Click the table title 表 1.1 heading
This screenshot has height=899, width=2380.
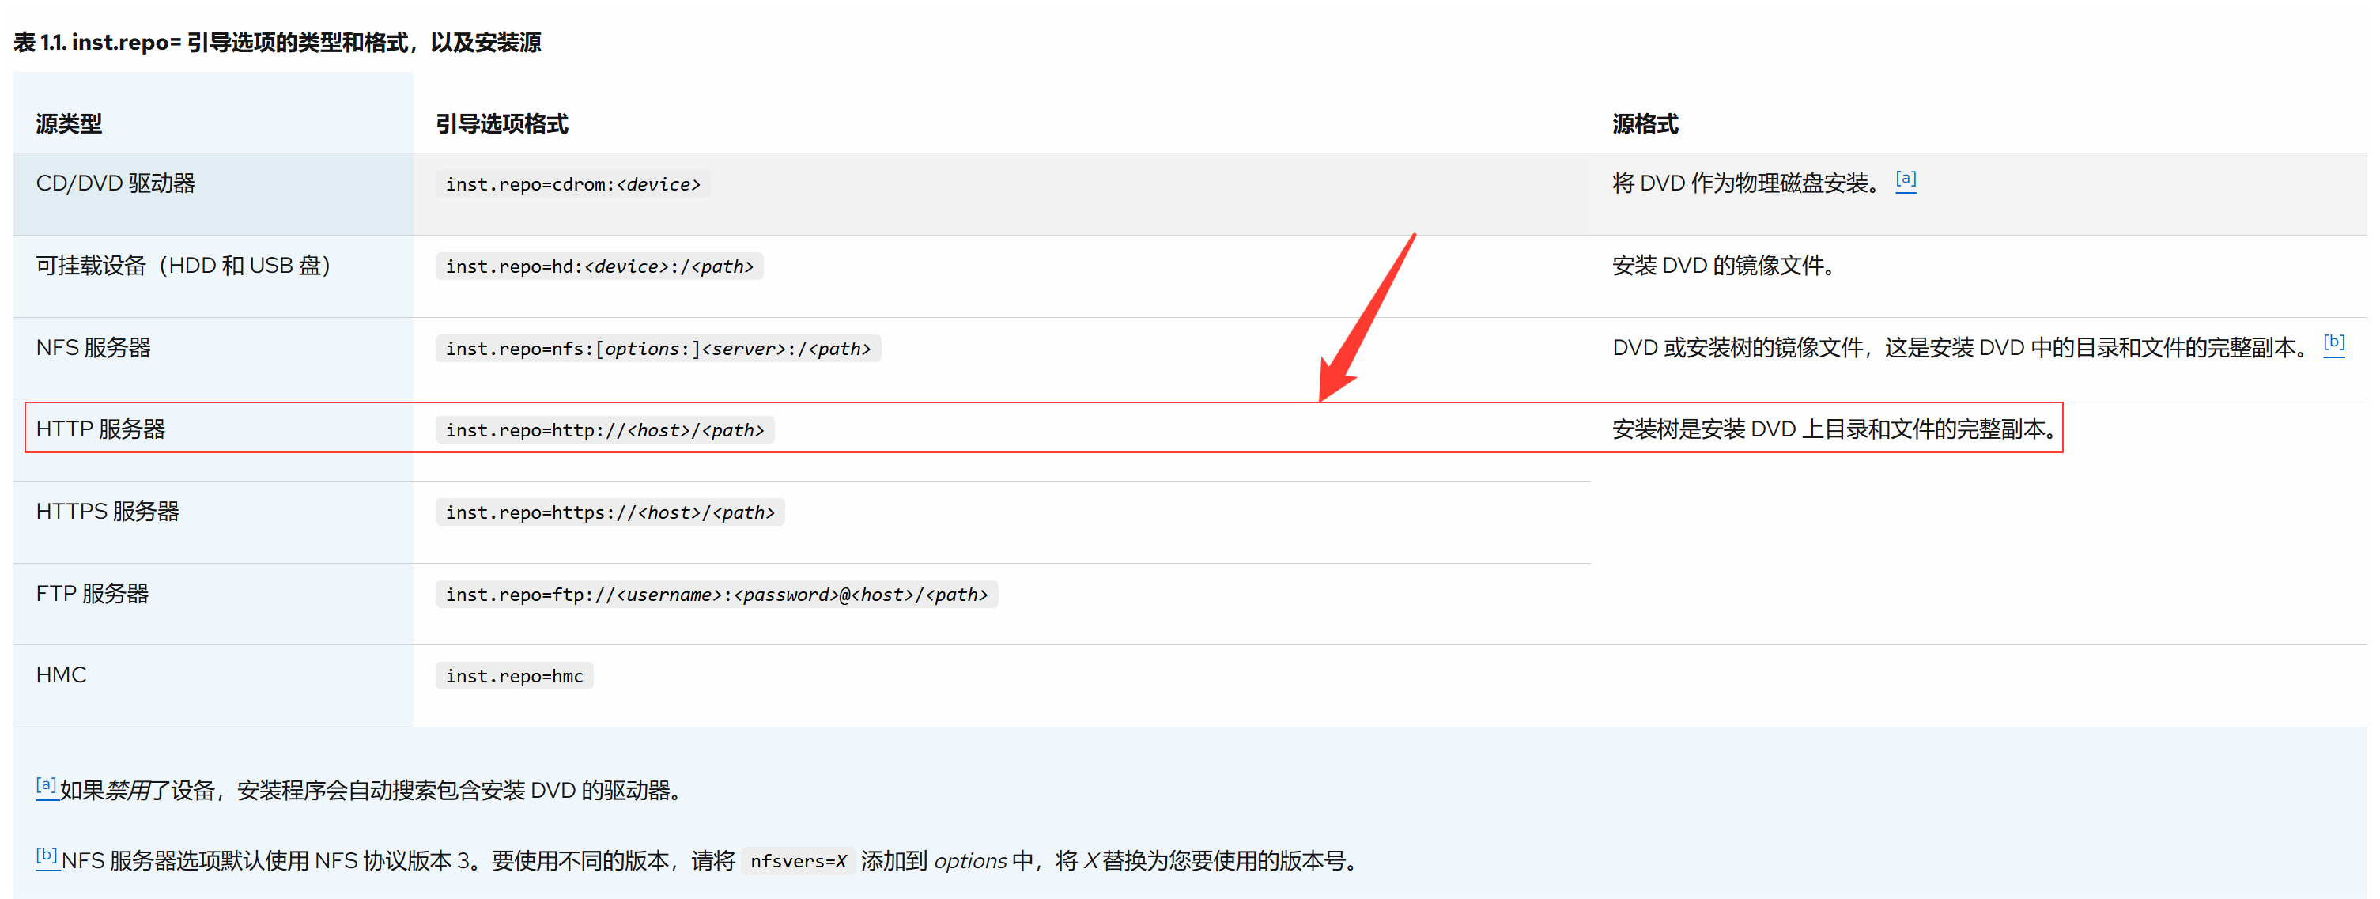(278, 43)
